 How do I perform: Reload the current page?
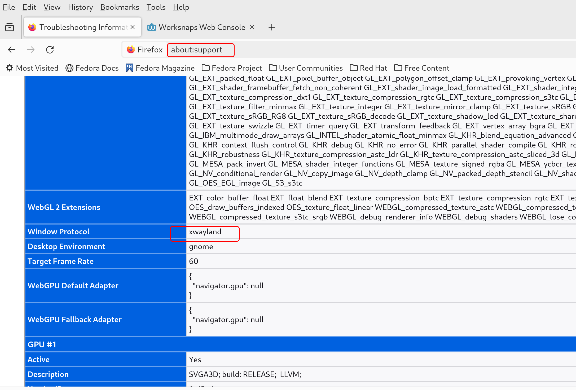point(50,50)
